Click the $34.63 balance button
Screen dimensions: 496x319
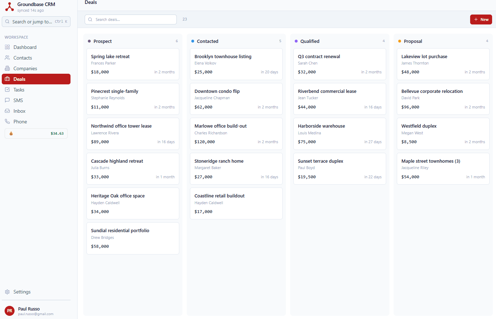click(36, 134)
